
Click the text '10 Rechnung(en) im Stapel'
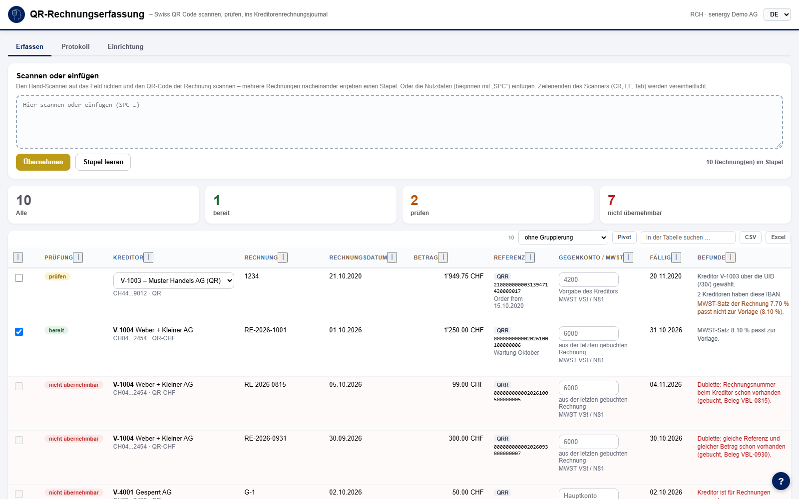[x=744, y=162]
